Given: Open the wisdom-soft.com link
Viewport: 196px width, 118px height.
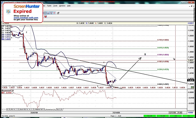Looking at the screenshot, I should click(x=26, y=18).
